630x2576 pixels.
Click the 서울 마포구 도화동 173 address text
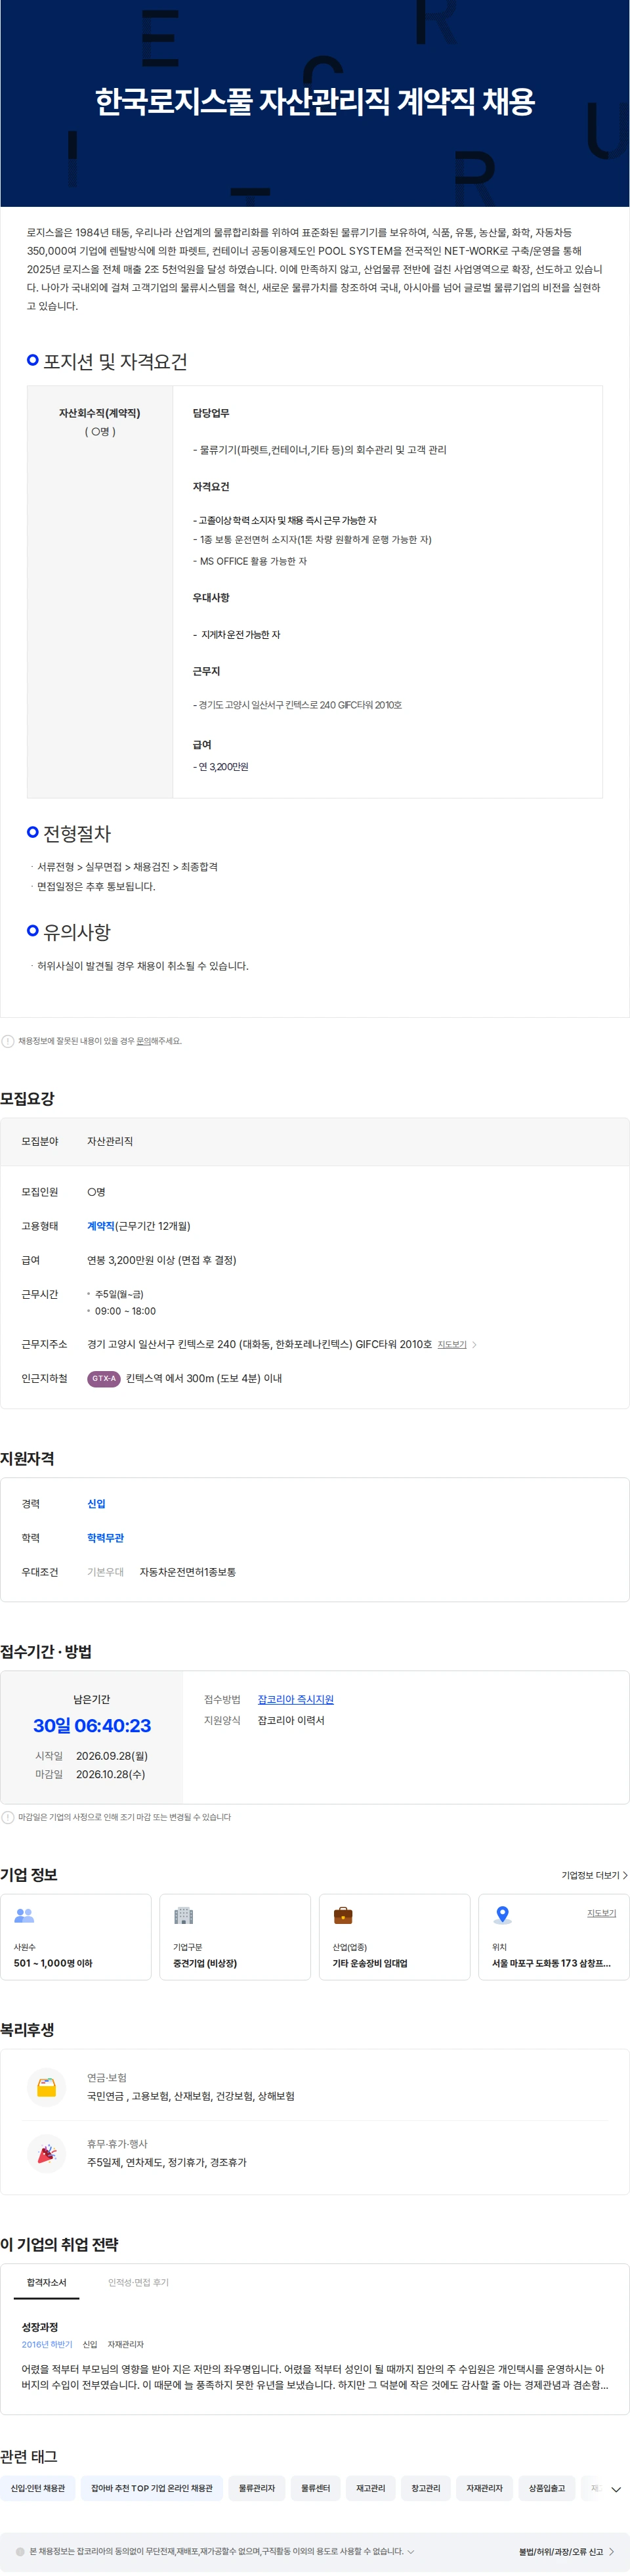551,1963
